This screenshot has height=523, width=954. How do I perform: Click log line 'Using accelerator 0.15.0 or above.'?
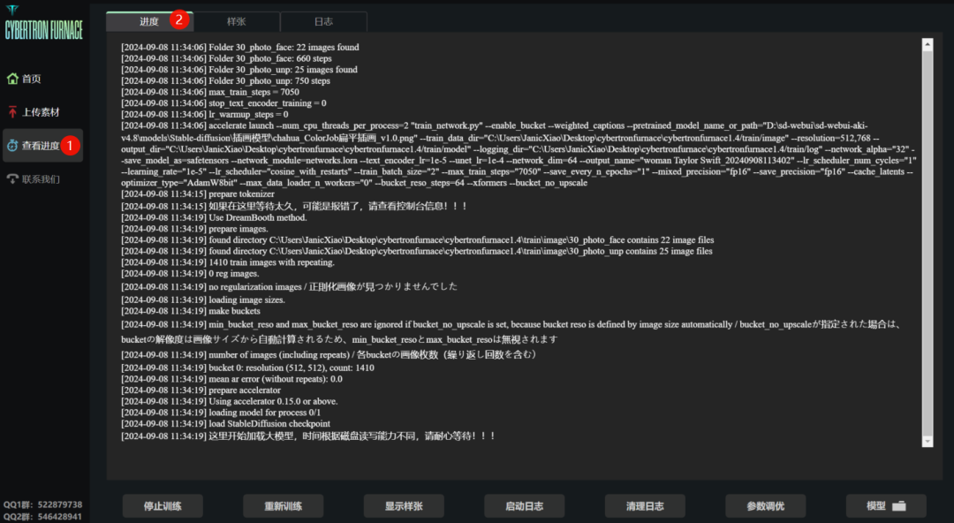point(230,401)
